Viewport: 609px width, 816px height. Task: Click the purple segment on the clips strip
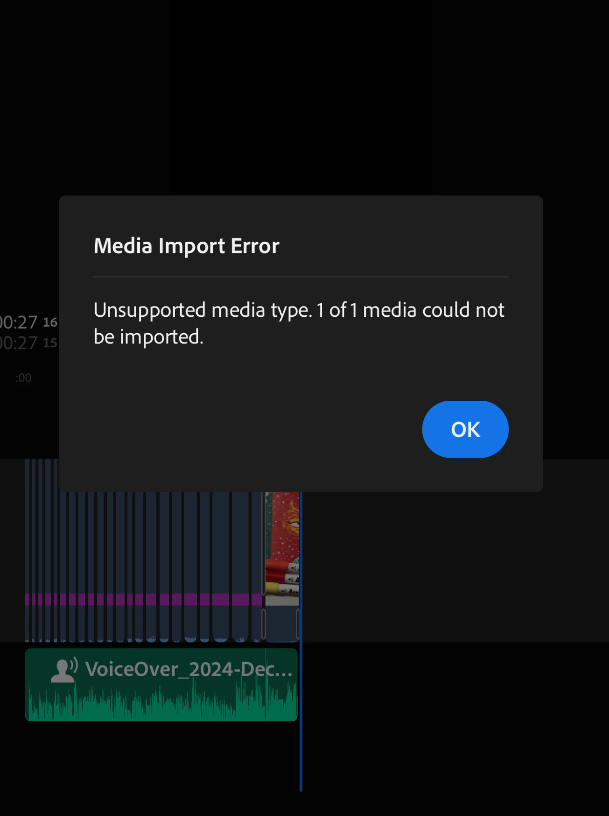coord(144,600)
